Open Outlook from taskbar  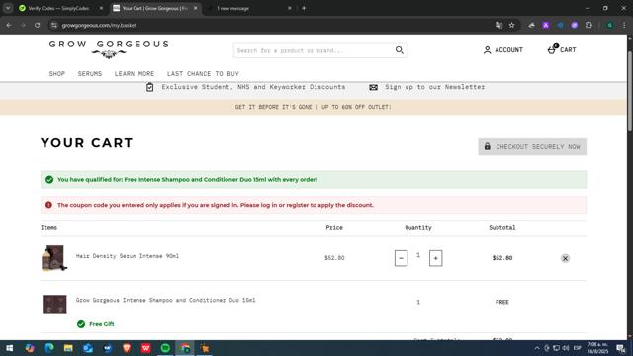(88, 348)
